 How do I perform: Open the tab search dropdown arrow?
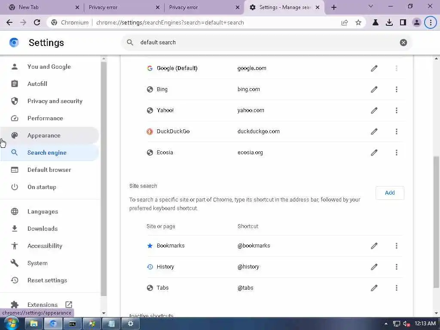[371, 6]
